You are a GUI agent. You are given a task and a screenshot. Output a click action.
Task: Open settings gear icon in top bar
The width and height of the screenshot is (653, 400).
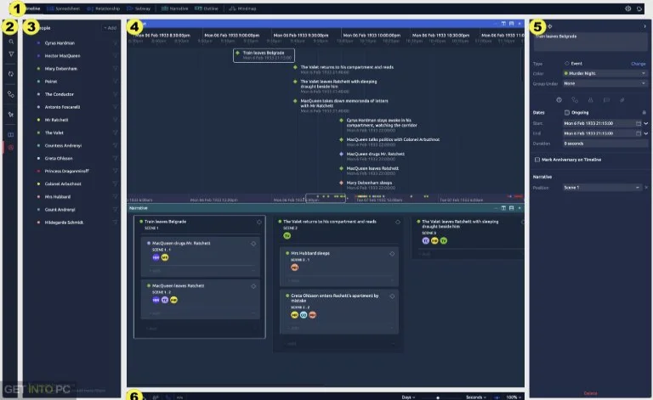pos(628,8)
